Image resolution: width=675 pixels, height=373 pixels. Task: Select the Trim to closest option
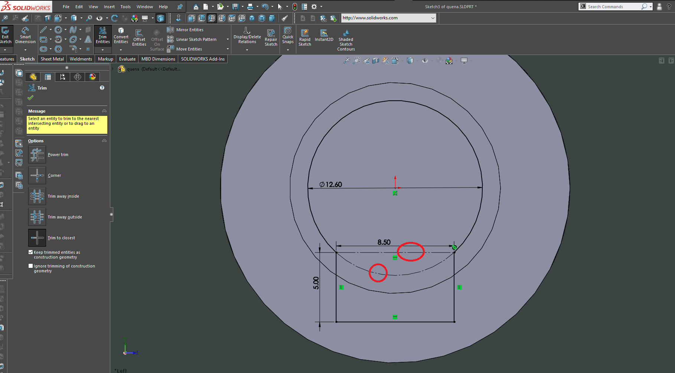click(37, 238)
